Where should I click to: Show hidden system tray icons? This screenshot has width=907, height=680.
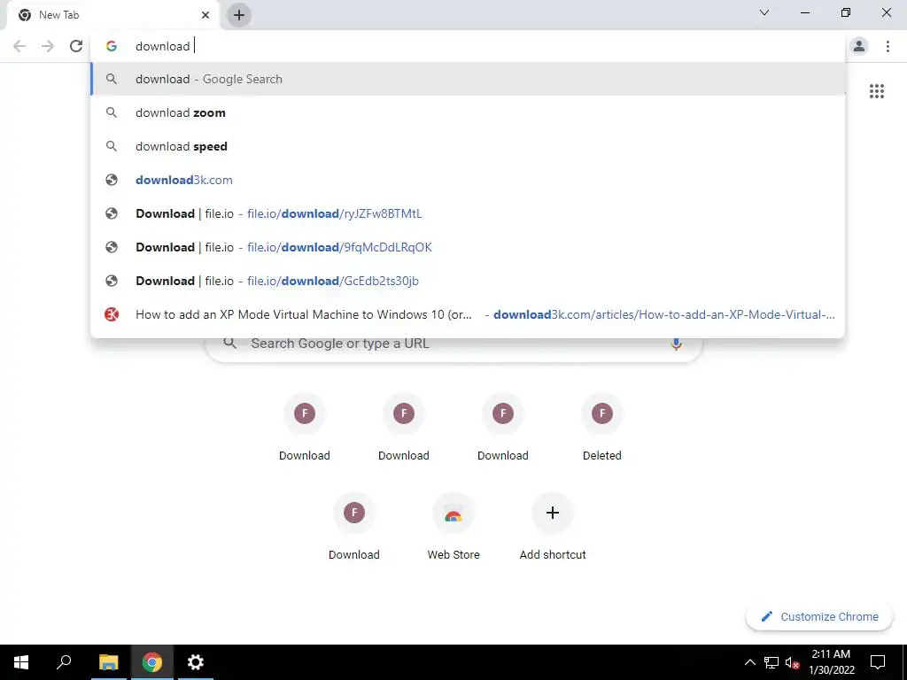(x=749, y=662)
